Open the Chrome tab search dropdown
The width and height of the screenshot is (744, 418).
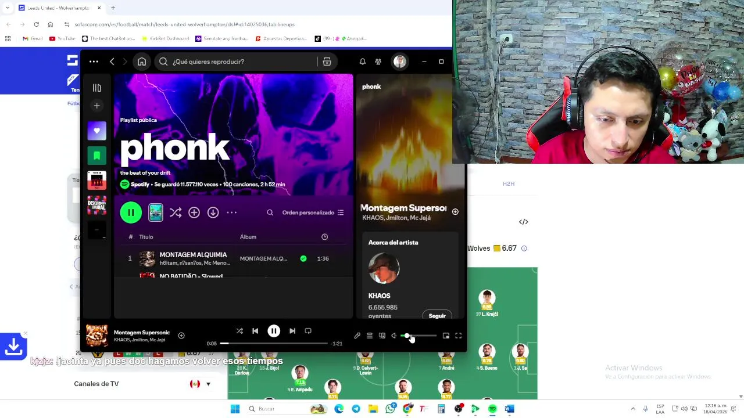coord(8,8)
